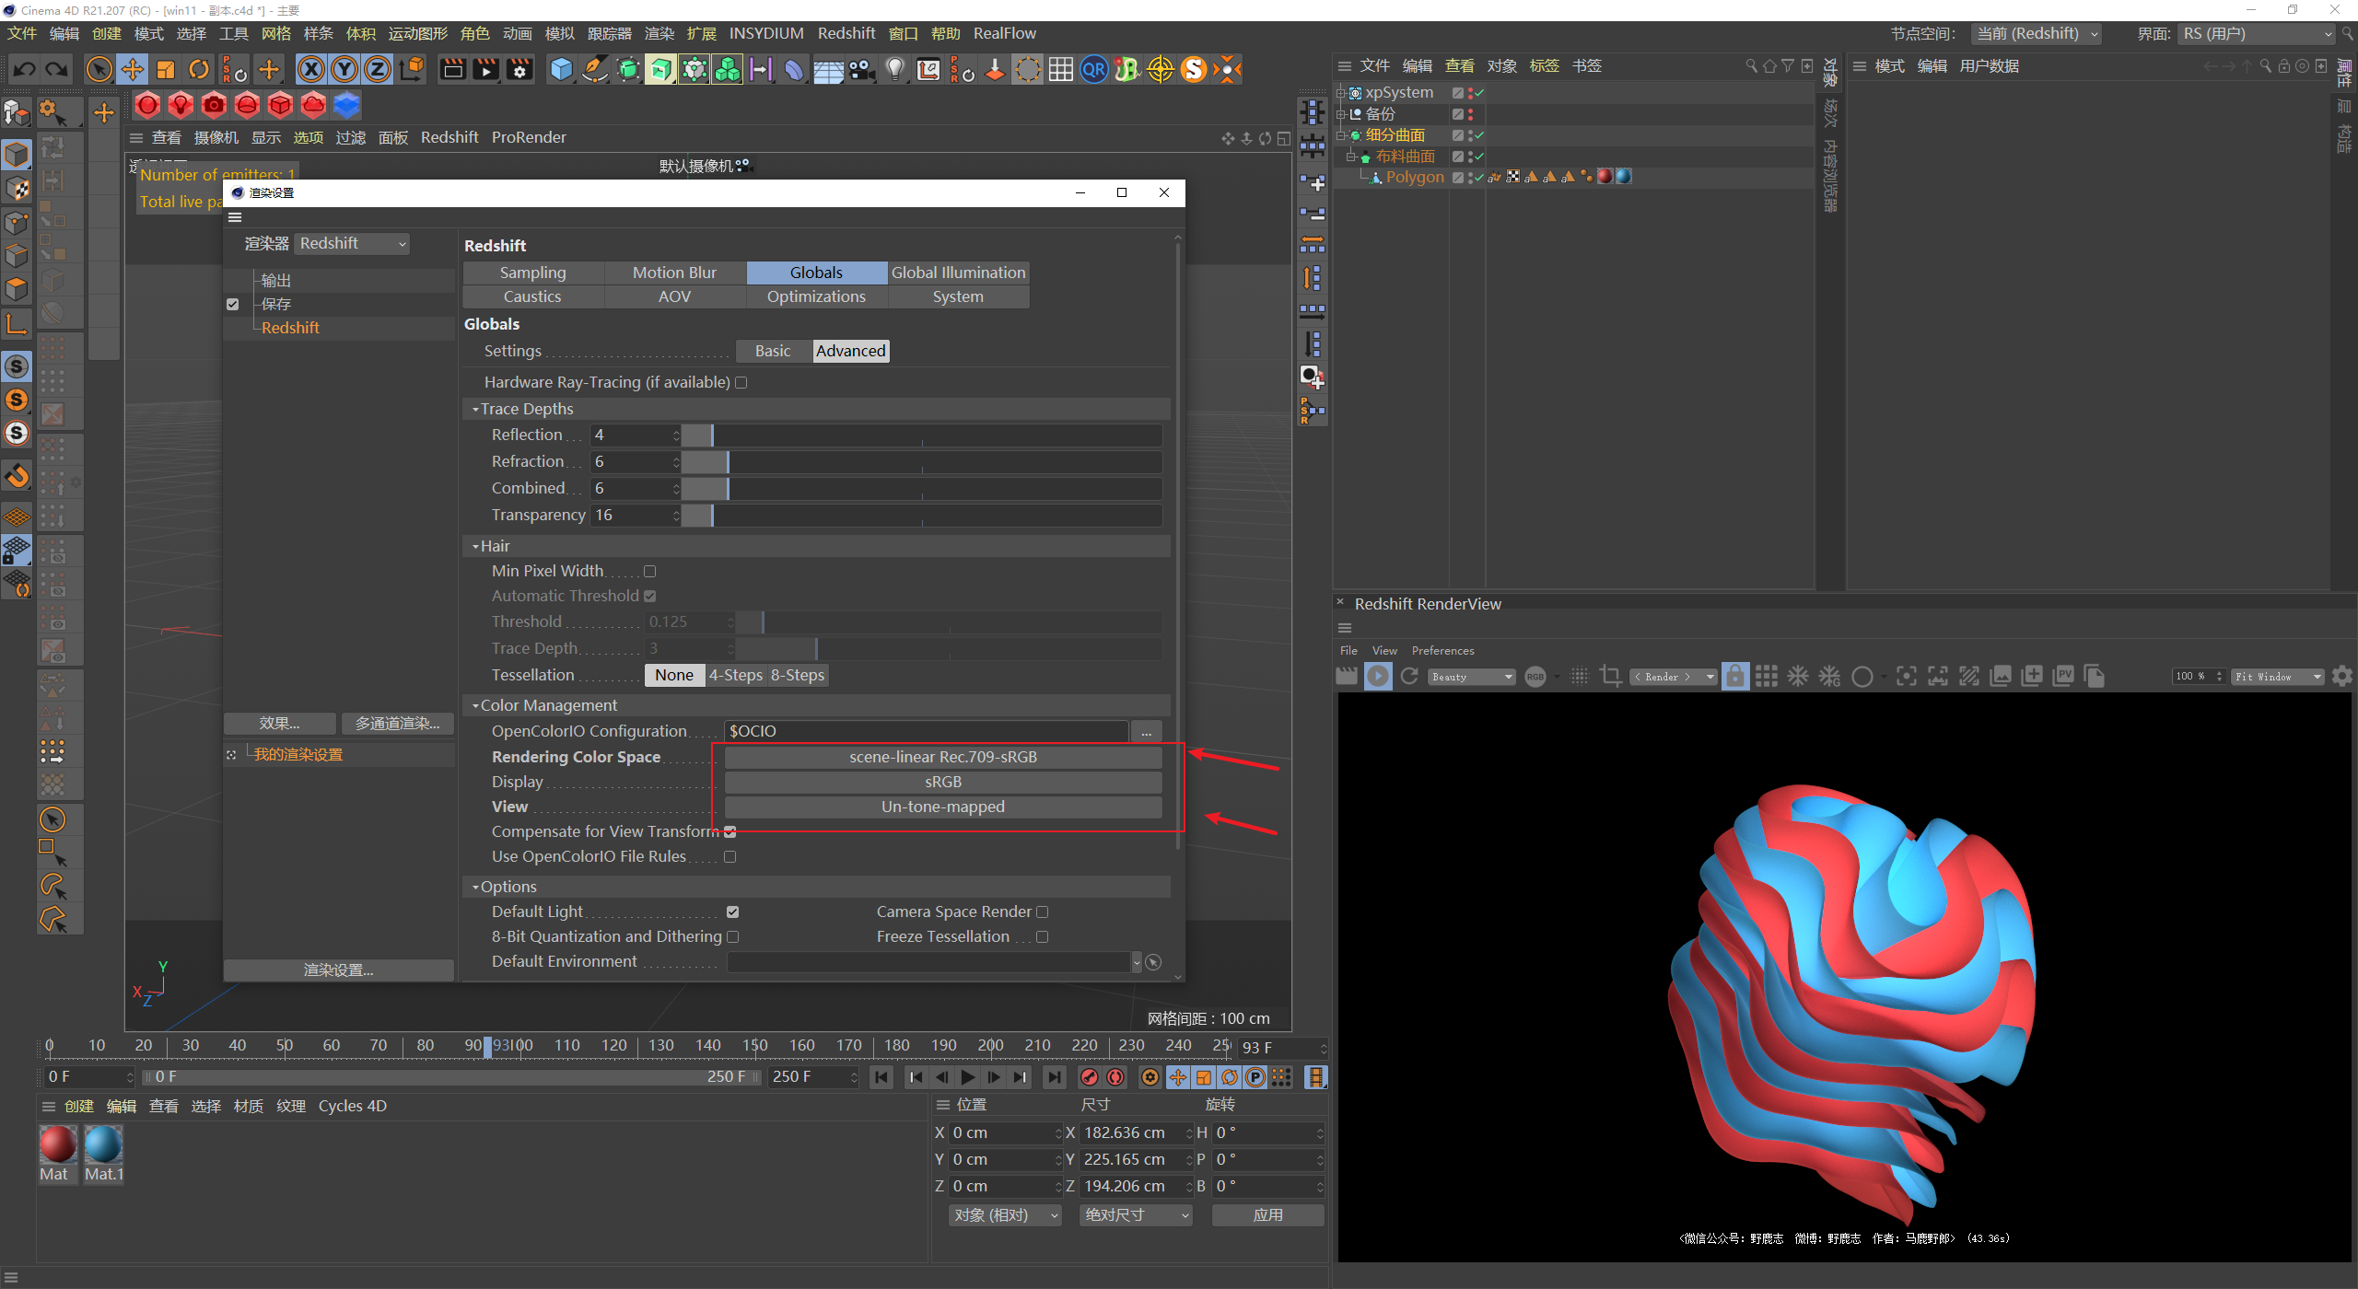The width and height of the screenshot is (2358, 1289).
Task: Enable Min Pixel Width checkbox
Action: pos(649,572)
